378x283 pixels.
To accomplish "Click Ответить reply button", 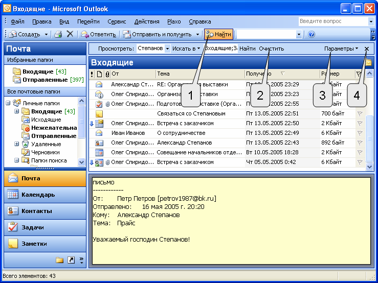I will click(98, 34).
